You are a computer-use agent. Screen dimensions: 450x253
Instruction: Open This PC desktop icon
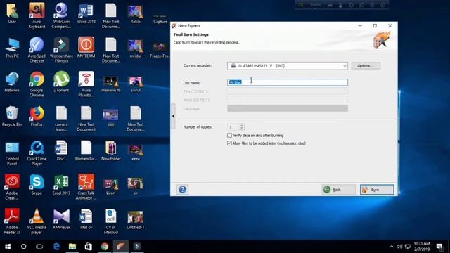coord(12,47)
